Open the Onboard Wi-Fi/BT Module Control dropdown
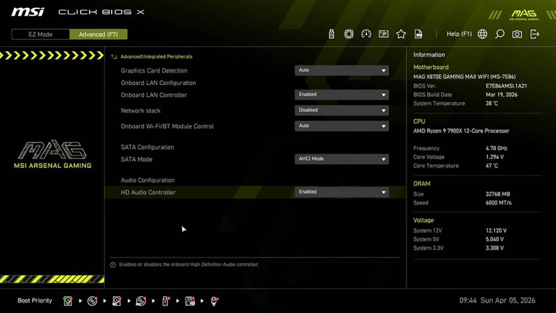 pos(341,126)
